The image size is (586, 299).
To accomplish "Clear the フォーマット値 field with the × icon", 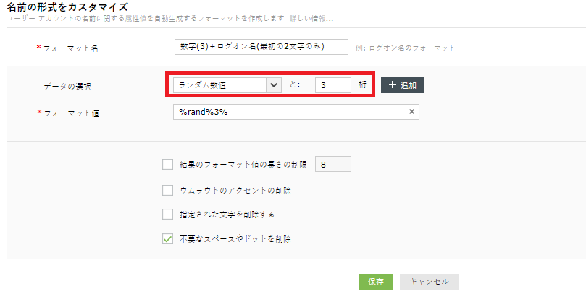I will coord(411,112).
